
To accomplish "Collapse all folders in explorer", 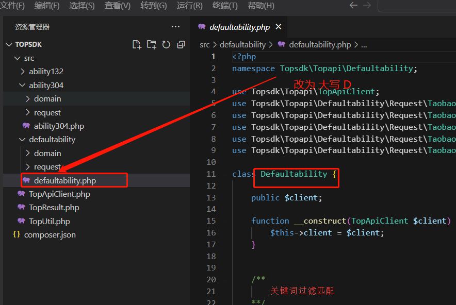I will coord(181,44).
